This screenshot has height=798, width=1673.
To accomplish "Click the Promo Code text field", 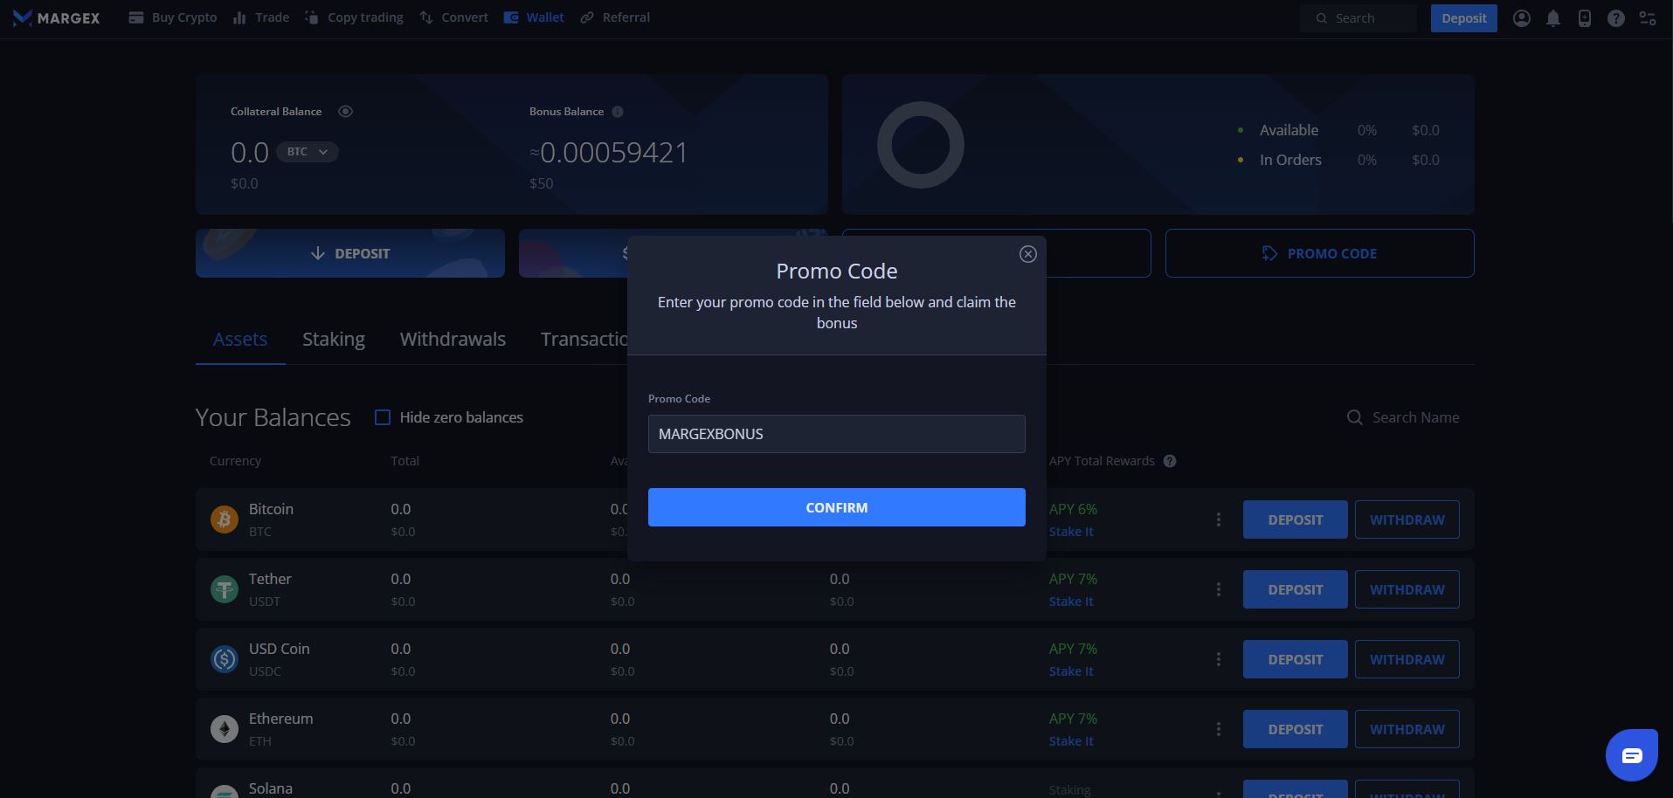I will [836, 434].
